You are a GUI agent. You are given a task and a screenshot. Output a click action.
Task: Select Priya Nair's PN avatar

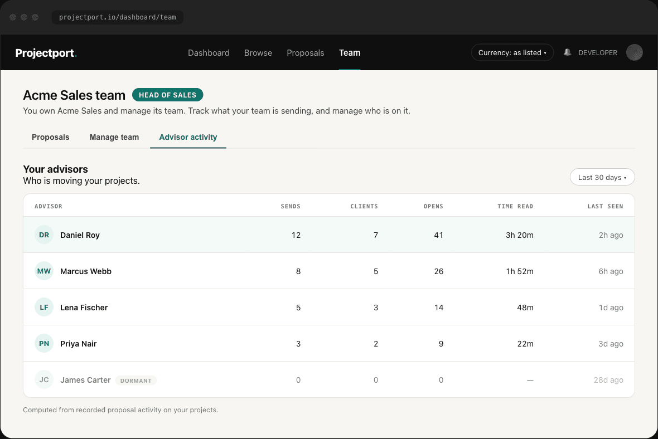click(x=44, y=343)
